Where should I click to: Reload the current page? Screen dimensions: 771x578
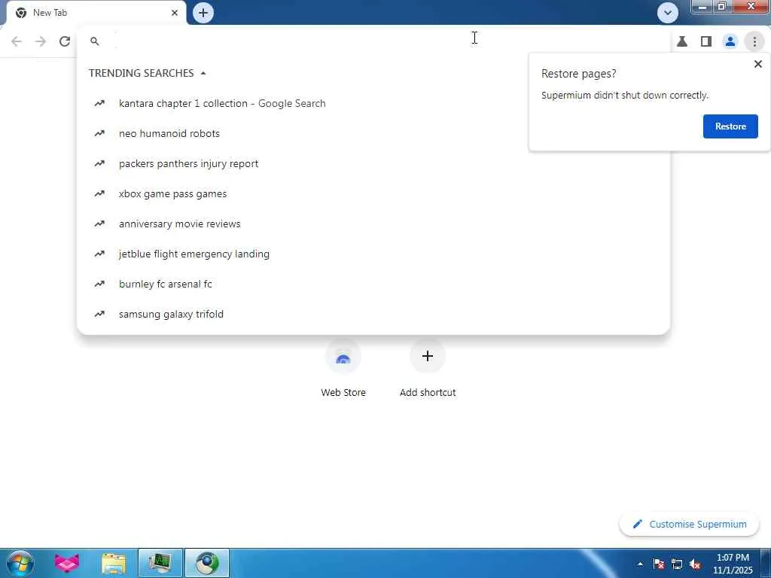click(x=65, y=41)
